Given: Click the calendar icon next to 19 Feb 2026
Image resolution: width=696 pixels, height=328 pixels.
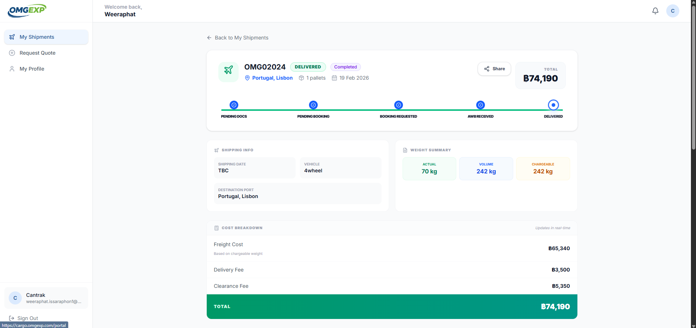Looking at the screenshot, I should [x=334, y=78].
